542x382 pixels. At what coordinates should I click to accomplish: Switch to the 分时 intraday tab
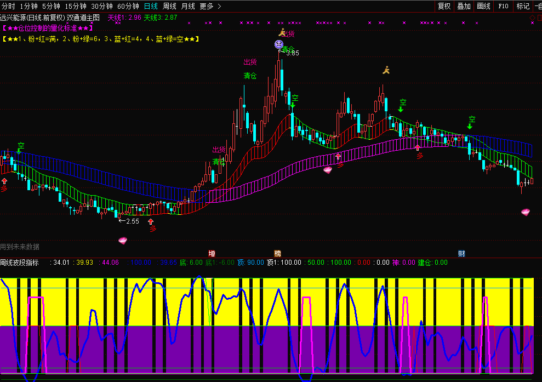[x=8, y=6]
